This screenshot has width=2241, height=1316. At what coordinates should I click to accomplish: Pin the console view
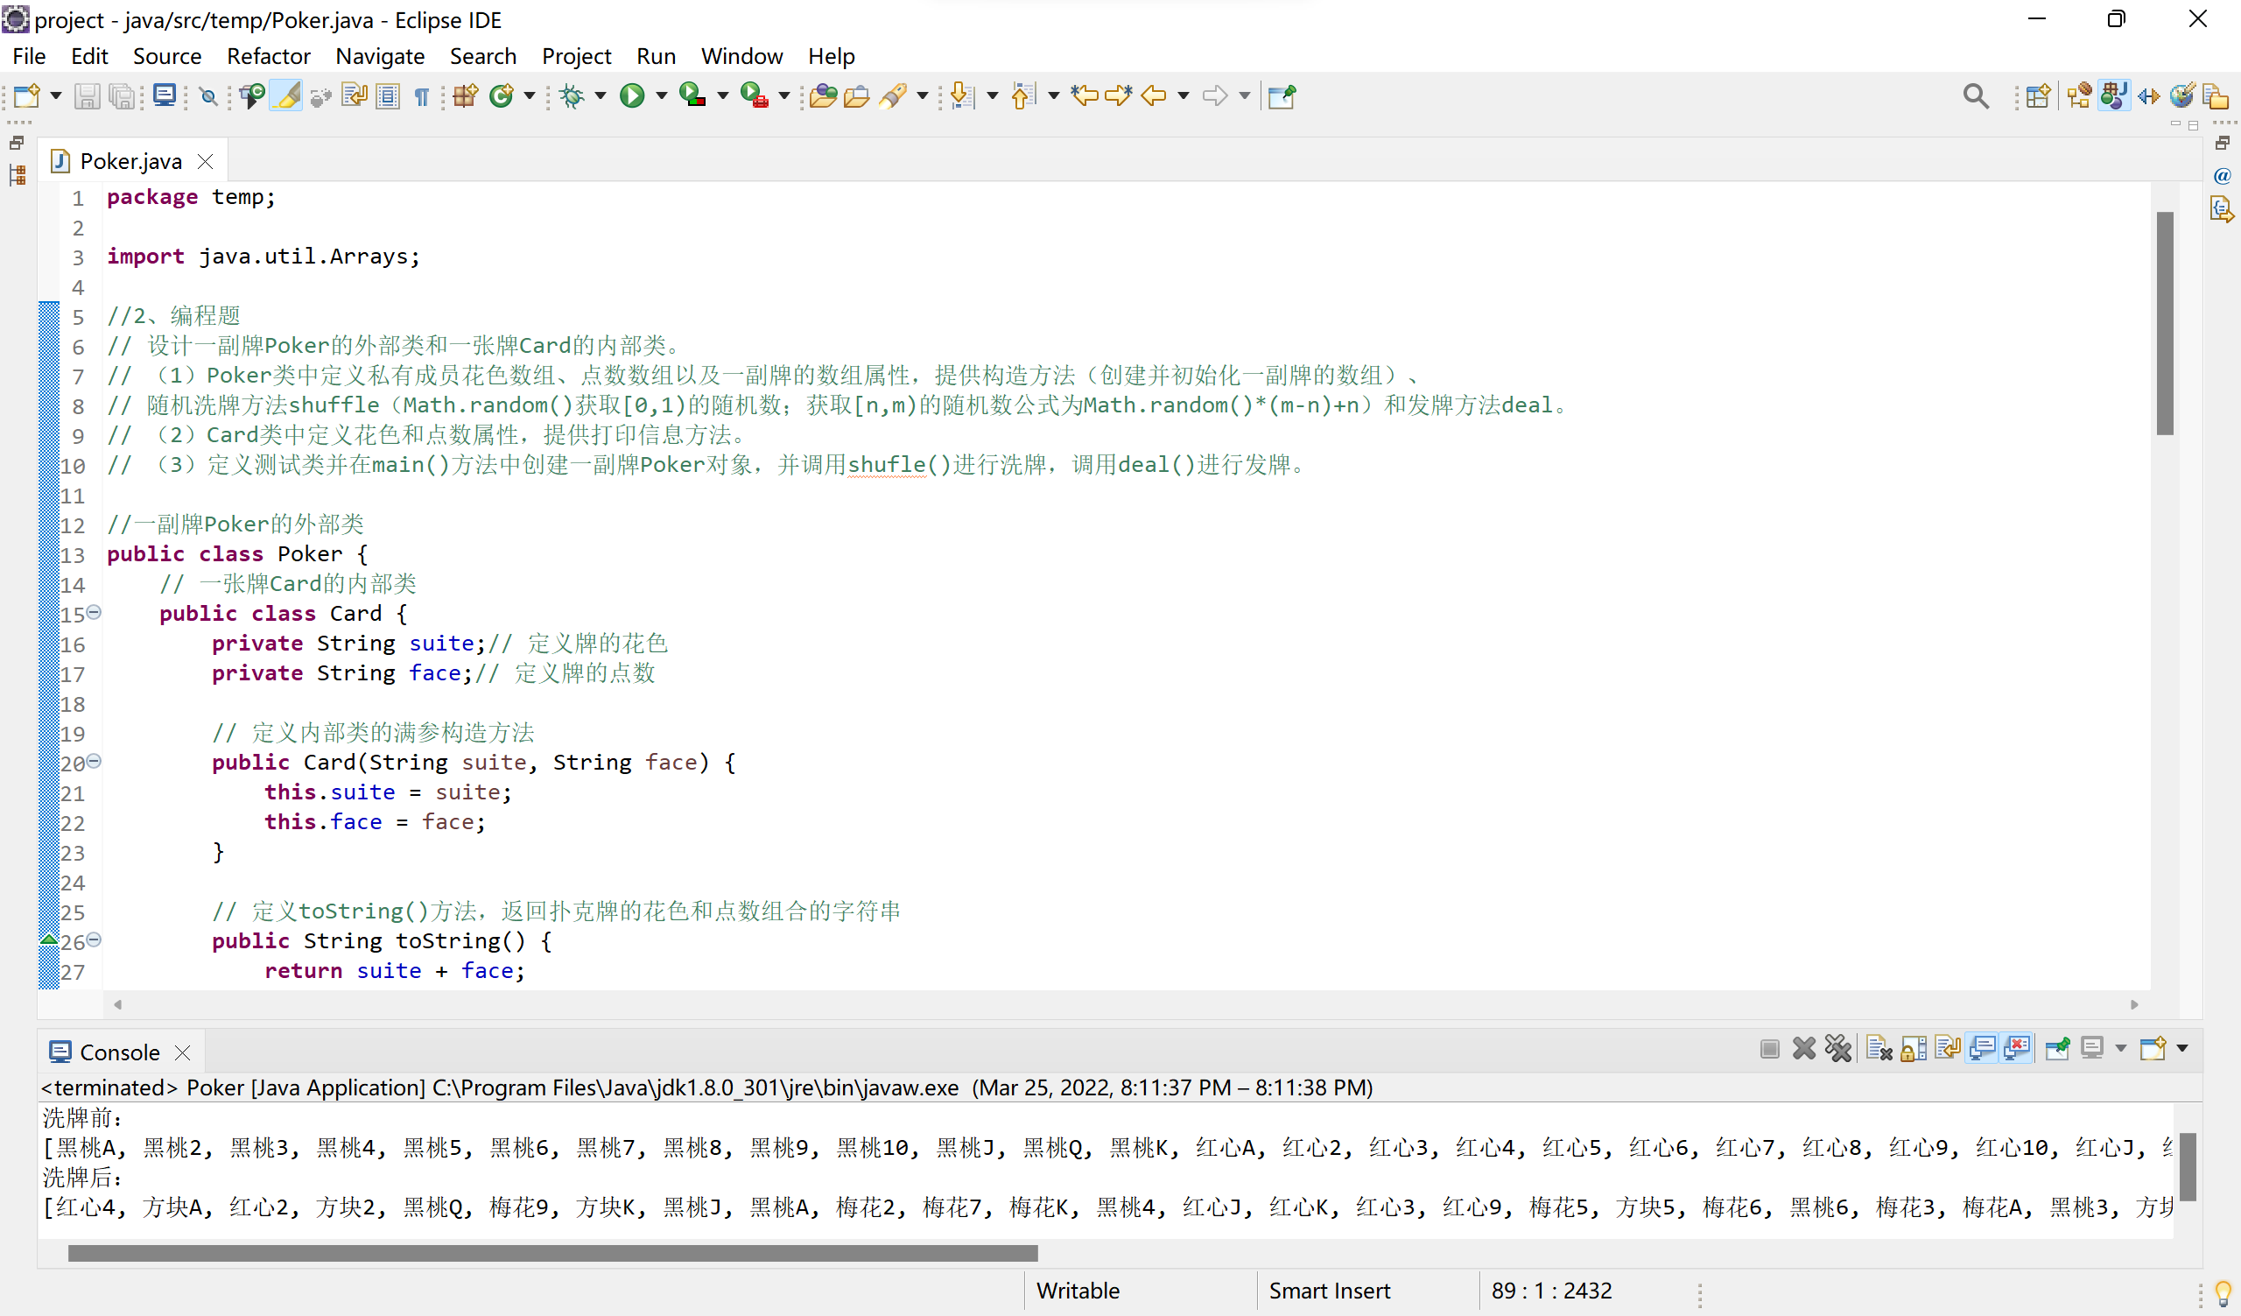click(x=2057, y=1049)
